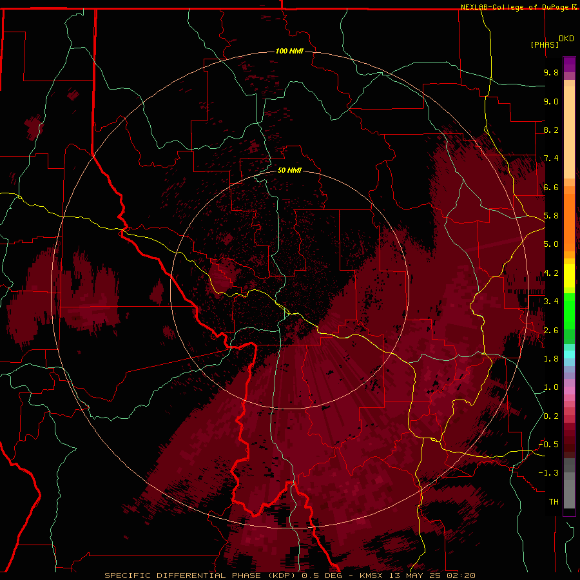Click the 5.0 scale value
This screenshot has width=580, height=580.
551,244
